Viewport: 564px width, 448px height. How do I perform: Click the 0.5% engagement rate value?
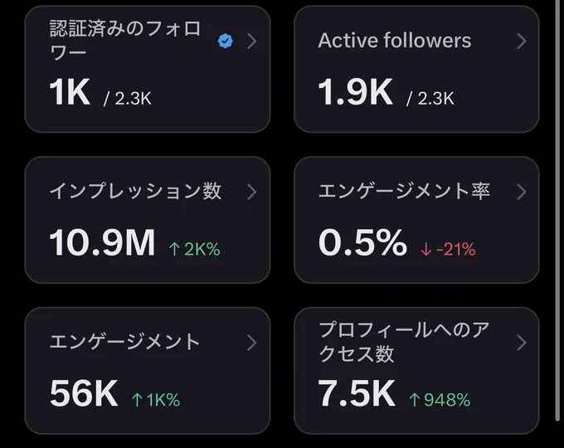click(x=362, y=243)
